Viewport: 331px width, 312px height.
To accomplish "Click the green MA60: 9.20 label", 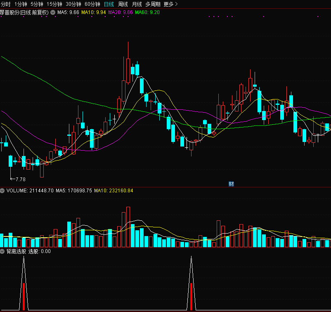I will click(147, 12).
